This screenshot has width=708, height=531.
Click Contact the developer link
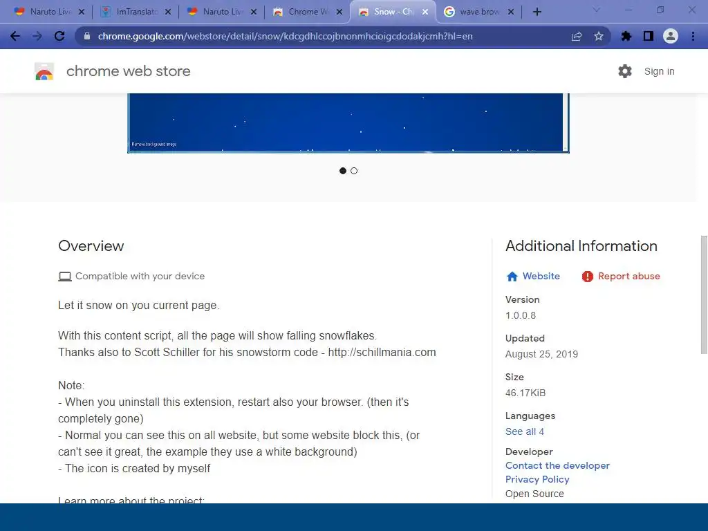[x=557, y=465]
